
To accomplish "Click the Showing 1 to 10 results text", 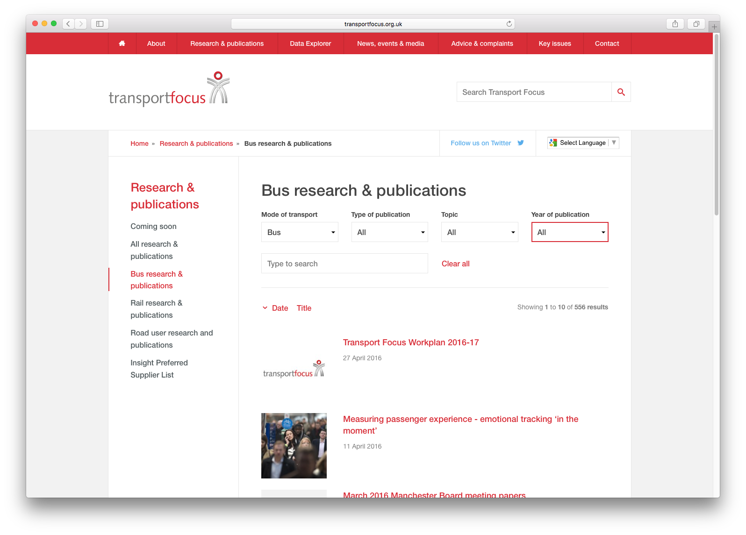I will click(563, 307).
